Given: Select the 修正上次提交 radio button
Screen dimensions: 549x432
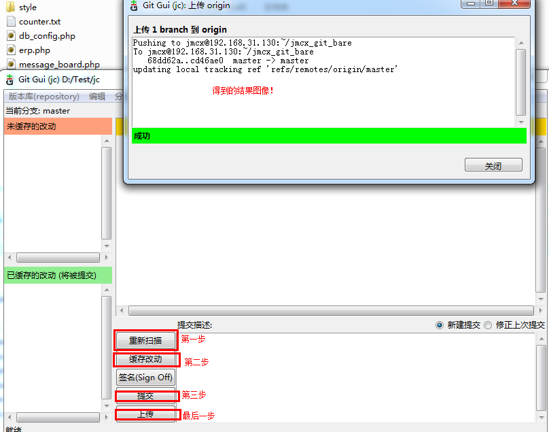Looking at the screenshot, I should (x=488, y=325).
